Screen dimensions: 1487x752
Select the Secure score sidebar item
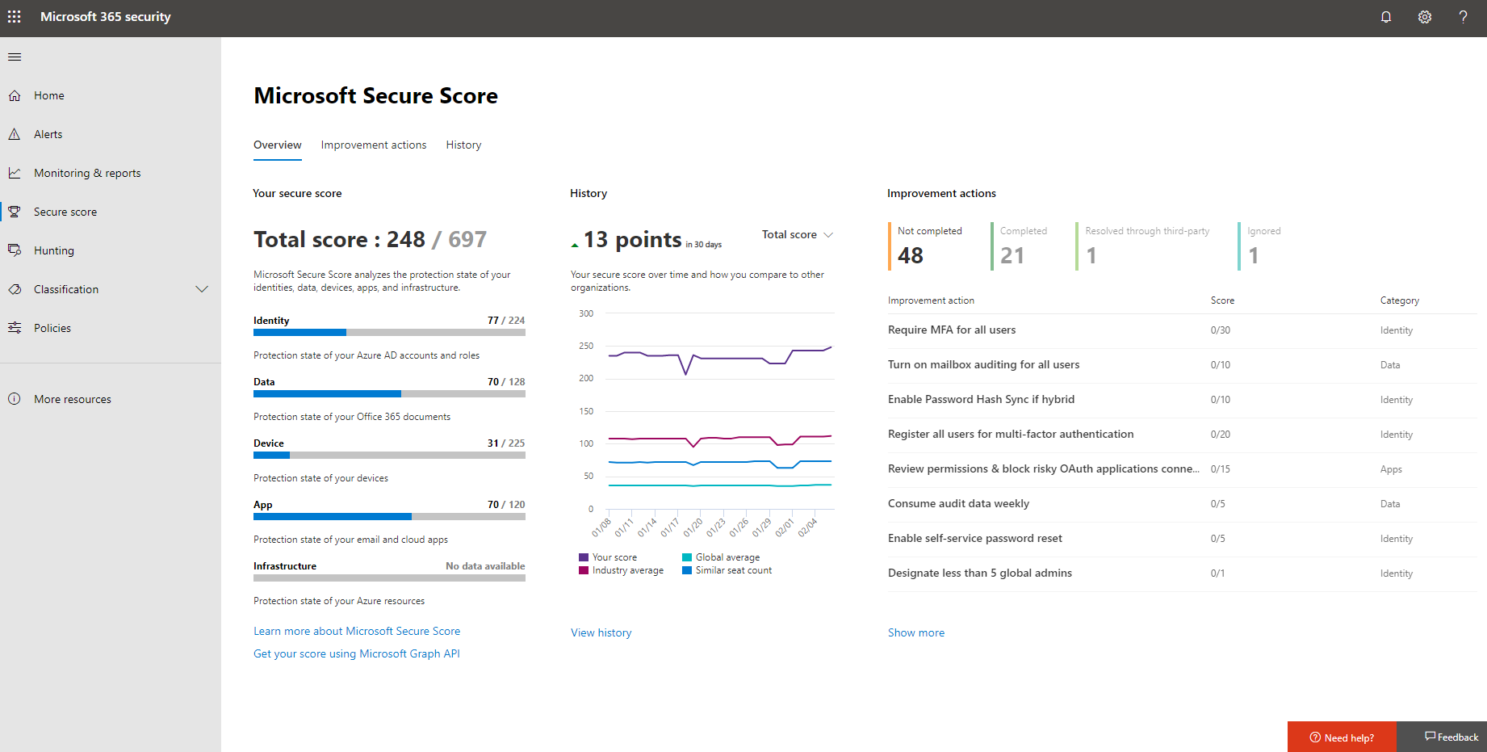tap(65, 211)
